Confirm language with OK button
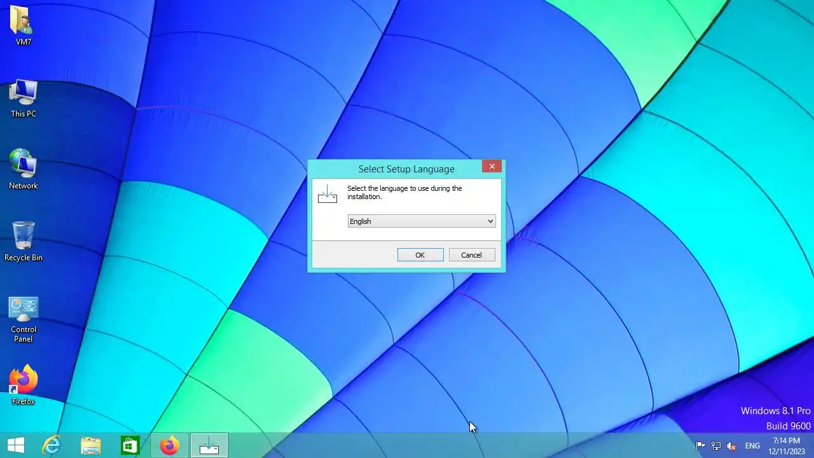The width and height of the screenshot is (814, 458). point(420,255)
